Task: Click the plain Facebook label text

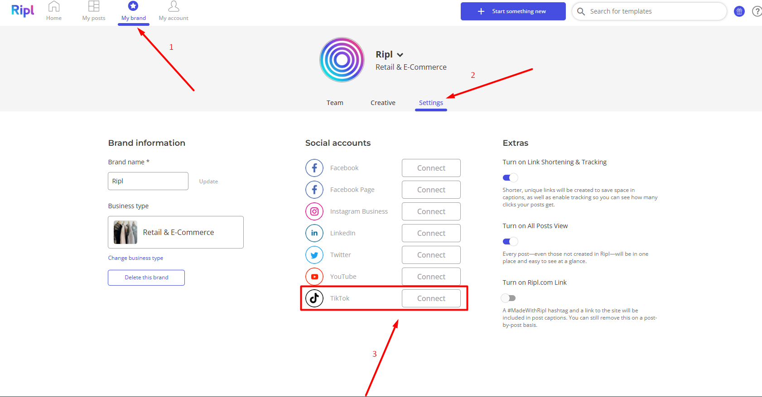Action: pyautogui.click(x=344, y=168)
